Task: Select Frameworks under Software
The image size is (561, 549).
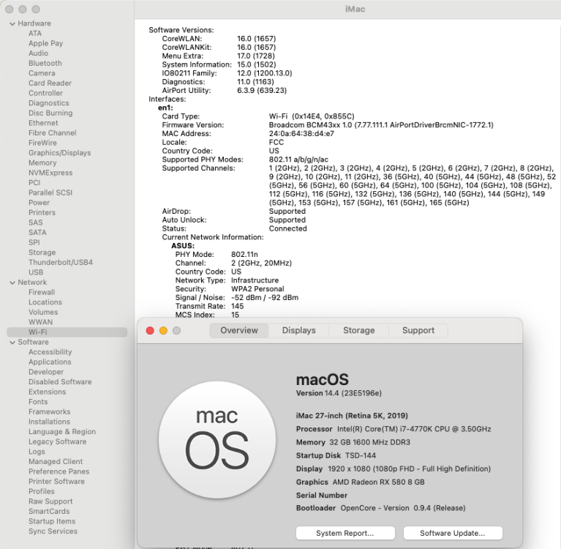Action: coord(50,412)
